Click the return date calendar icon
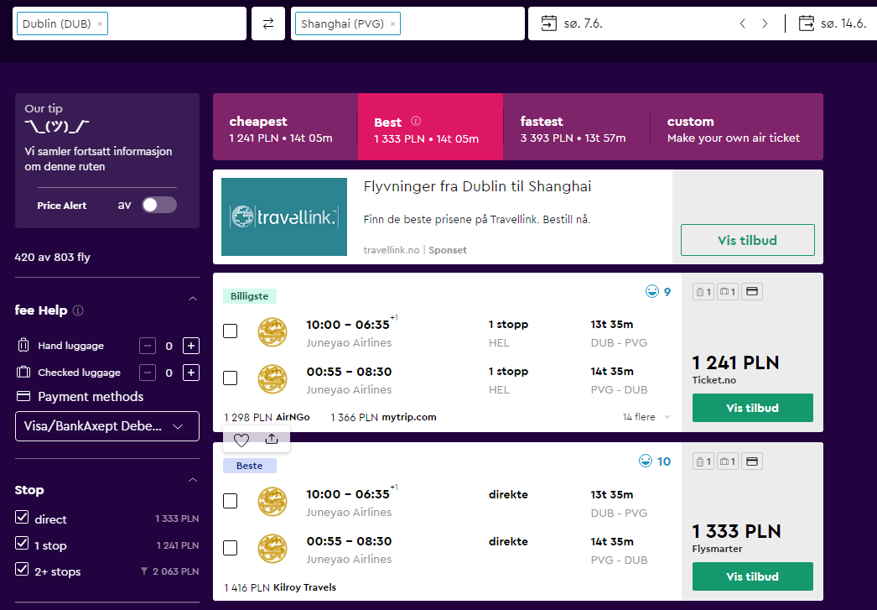 [x=806, y=23]
